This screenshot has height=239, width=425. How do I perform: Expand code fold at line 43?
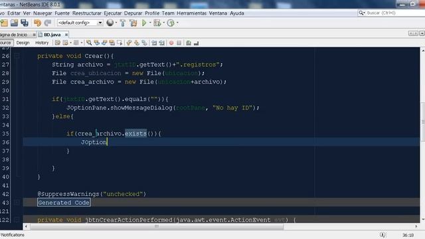[x=17, y=202]
